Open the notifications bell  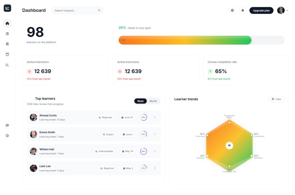[x=243, y=10]
